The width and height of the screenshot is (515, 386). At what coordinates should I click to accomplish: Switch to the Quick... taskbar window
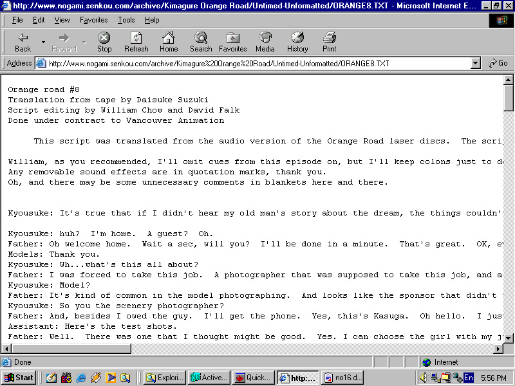(254, 378)
